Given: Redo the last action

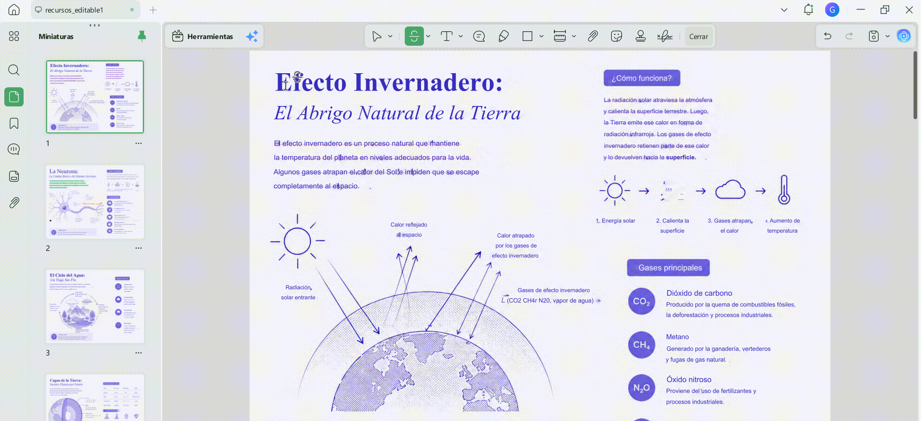Looking at the screenshot, I should (x=849, y=36).
